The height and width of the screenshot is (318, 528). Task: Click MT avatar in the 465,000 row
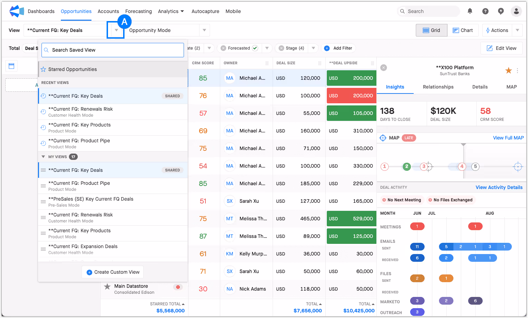230,219
